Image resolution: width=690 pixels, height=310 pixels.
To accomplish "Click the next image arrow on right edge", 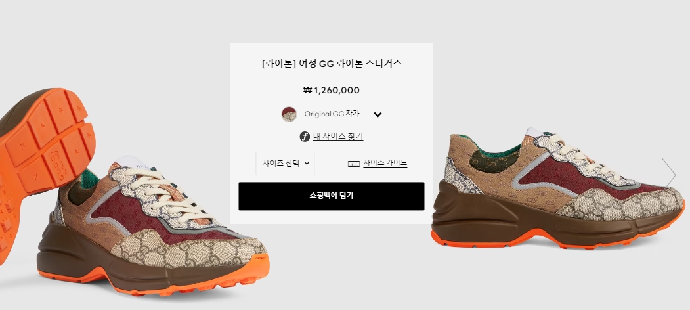I will tap(668, 175).
